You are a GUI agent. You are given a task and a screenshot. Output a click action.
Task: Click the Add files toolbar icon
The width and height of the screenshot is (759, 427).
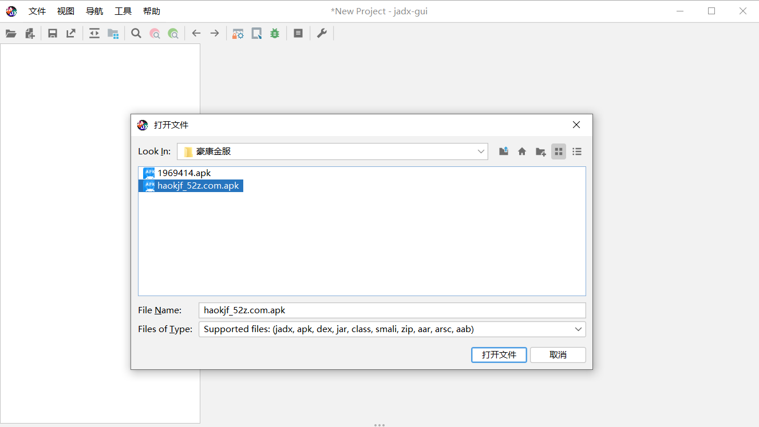click(30, 34)
